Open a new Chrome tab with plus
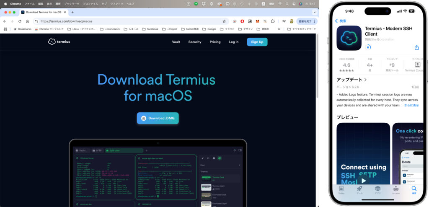The image size is (429, 207). 72,12
